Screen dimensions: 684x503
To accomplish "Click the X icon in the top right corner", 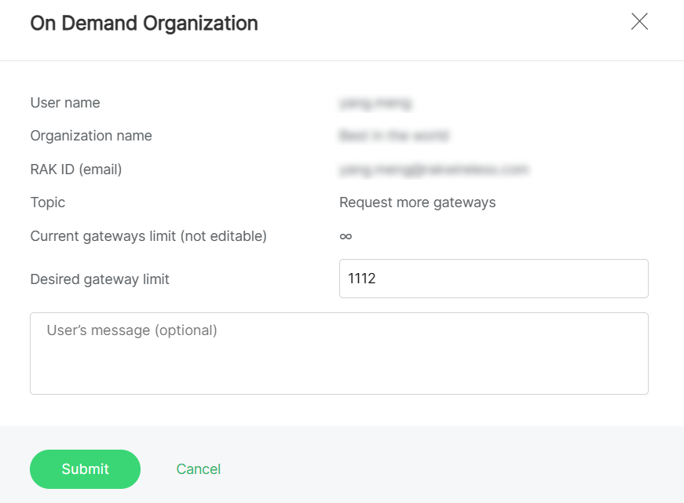I will (639, 21).
